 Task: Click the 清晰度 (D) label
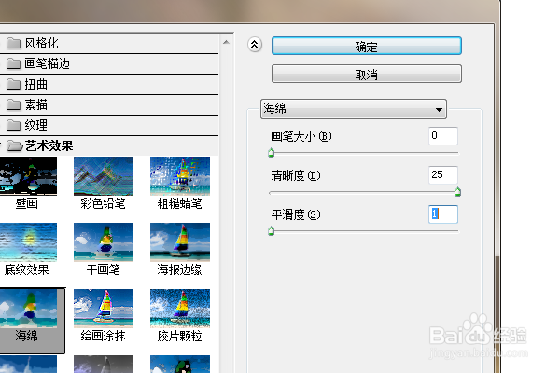[296, 175]
